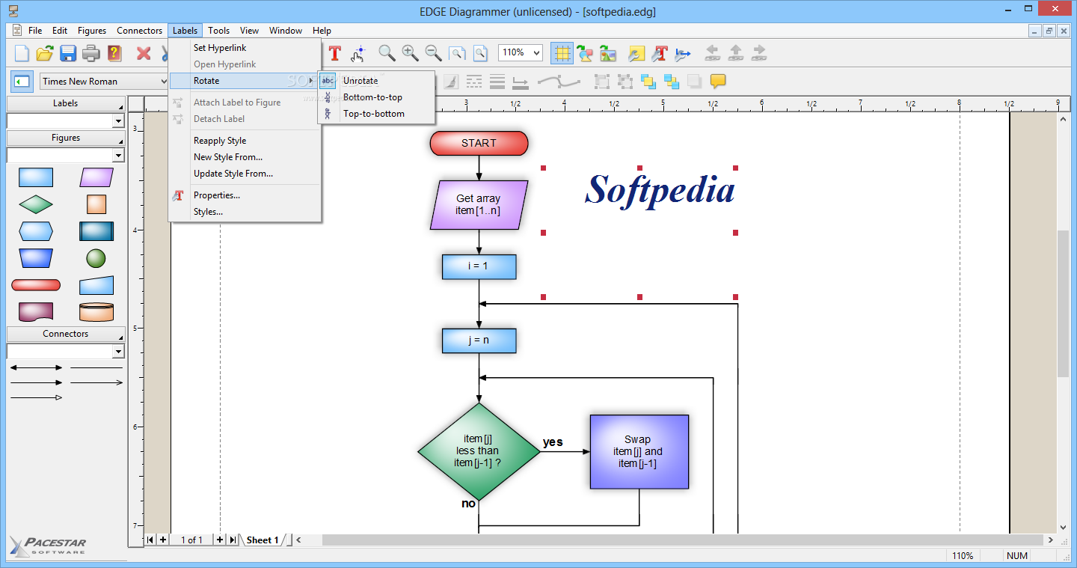Click the yellow comment balloon icon

(718, 81)
